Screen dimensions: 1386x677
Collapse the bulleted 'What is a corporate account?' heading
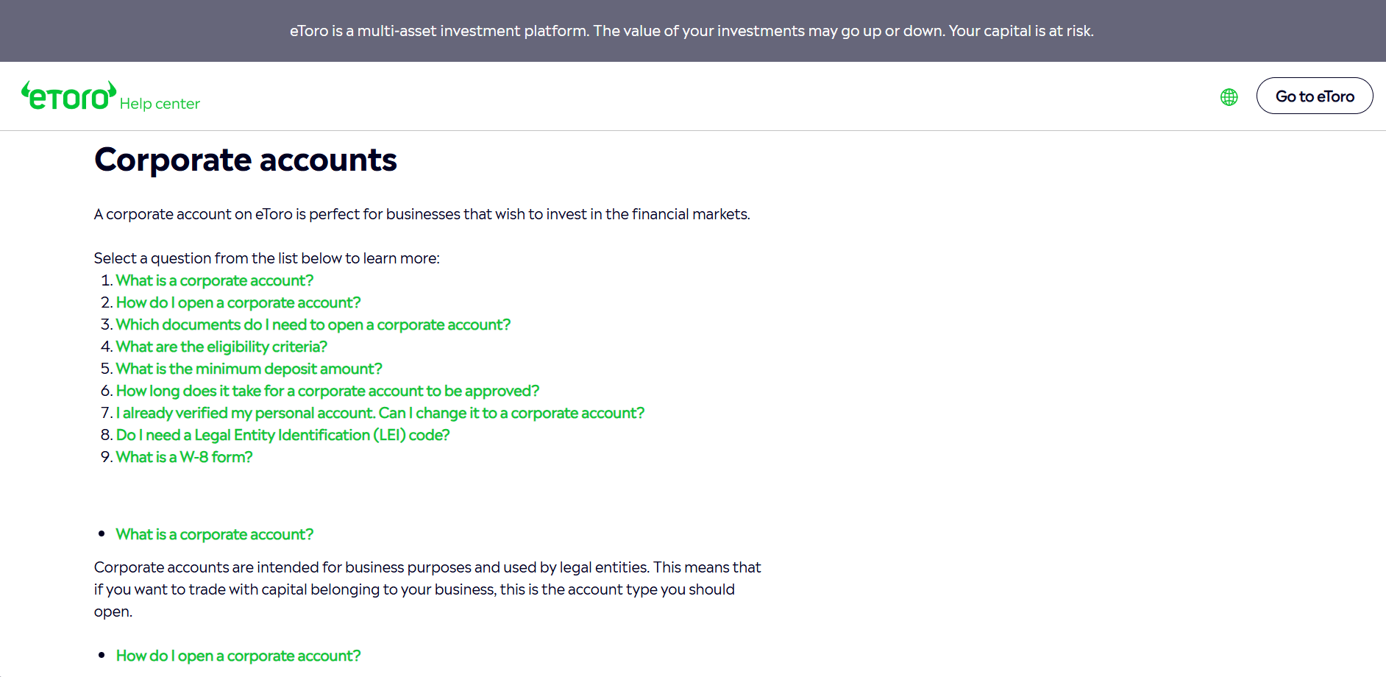click(x=215, y=534)
